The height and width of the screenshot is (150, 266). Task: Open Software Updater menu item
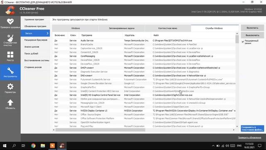[x=35, y=26]
